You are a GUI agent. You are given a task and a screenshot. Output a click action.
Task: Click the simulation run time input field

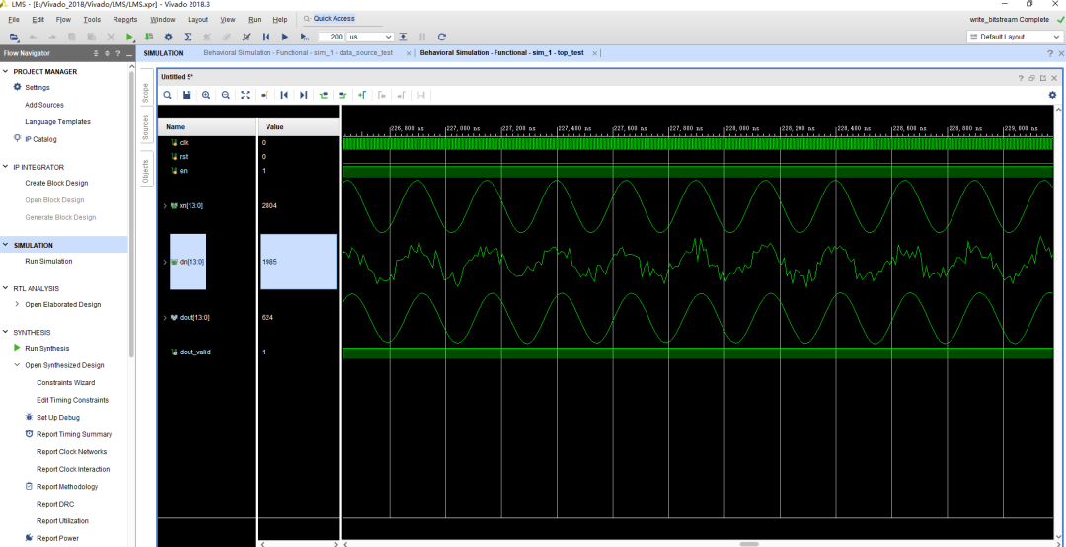pos(331,37)
